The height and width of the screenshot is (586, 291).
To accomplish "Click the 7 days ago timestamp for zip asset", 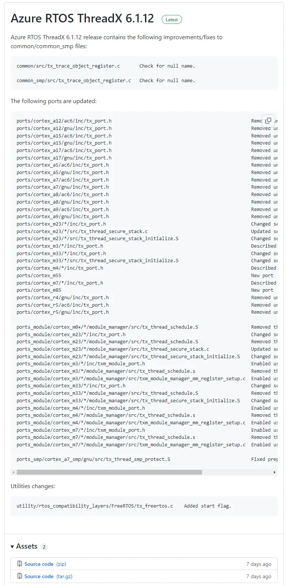I will (259, 564).
